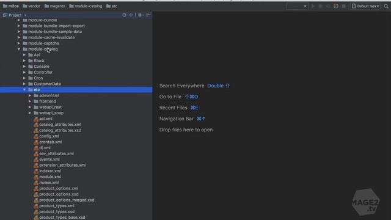Open the run configuration dropdown
The image size is (391, 220).
pos(297,6)
